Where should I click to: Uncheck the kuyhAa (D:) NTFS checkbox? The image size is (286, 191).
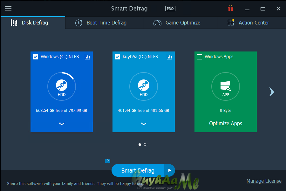(118, 57)
